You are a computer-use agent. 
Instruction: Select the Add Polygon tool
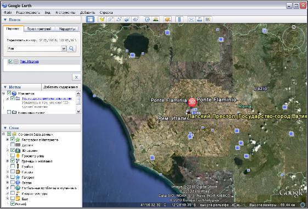110,19
